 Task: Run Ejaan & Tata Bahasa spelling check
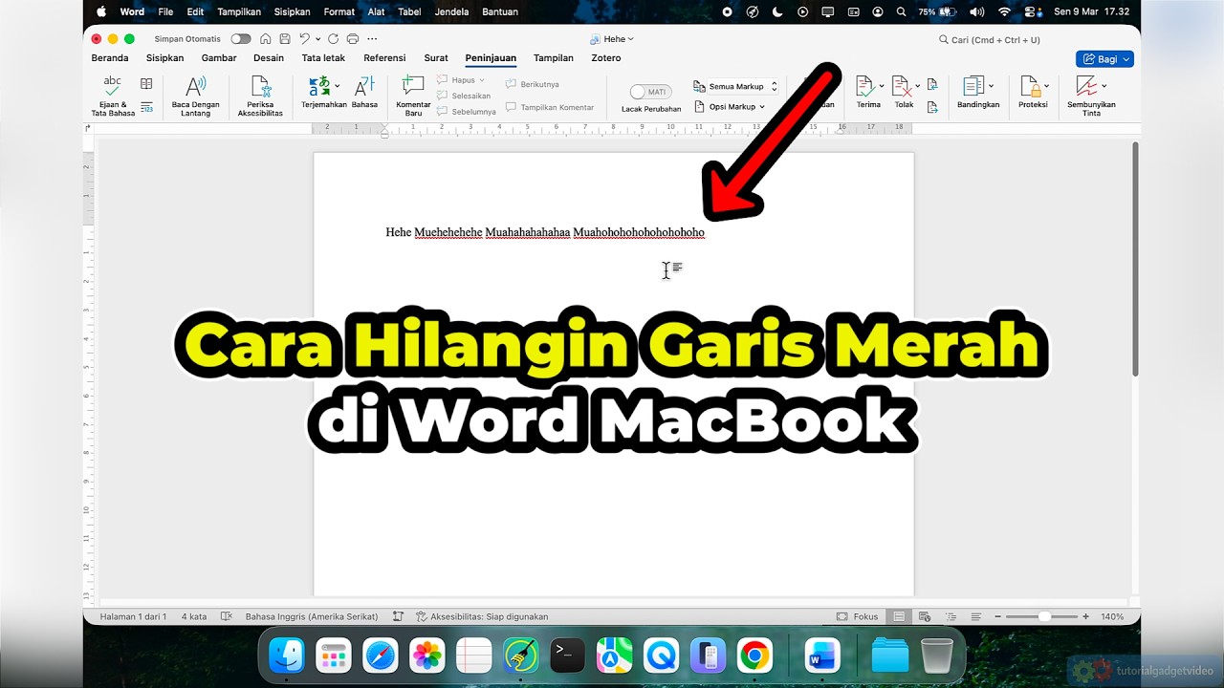(x=113, y=96)
